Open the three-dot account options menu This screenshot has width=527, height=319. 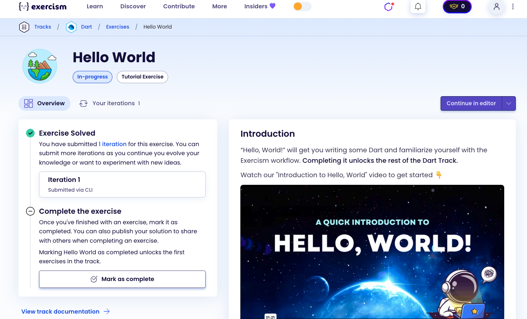point(513,7)
